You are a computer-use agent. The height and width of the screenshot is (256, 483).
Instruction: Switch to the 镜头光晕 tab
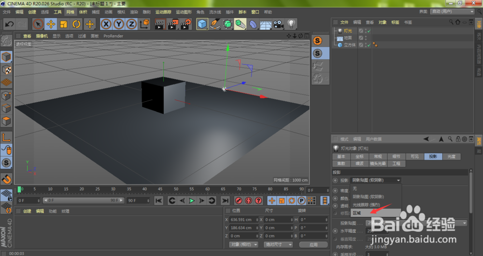click(378, 163)
